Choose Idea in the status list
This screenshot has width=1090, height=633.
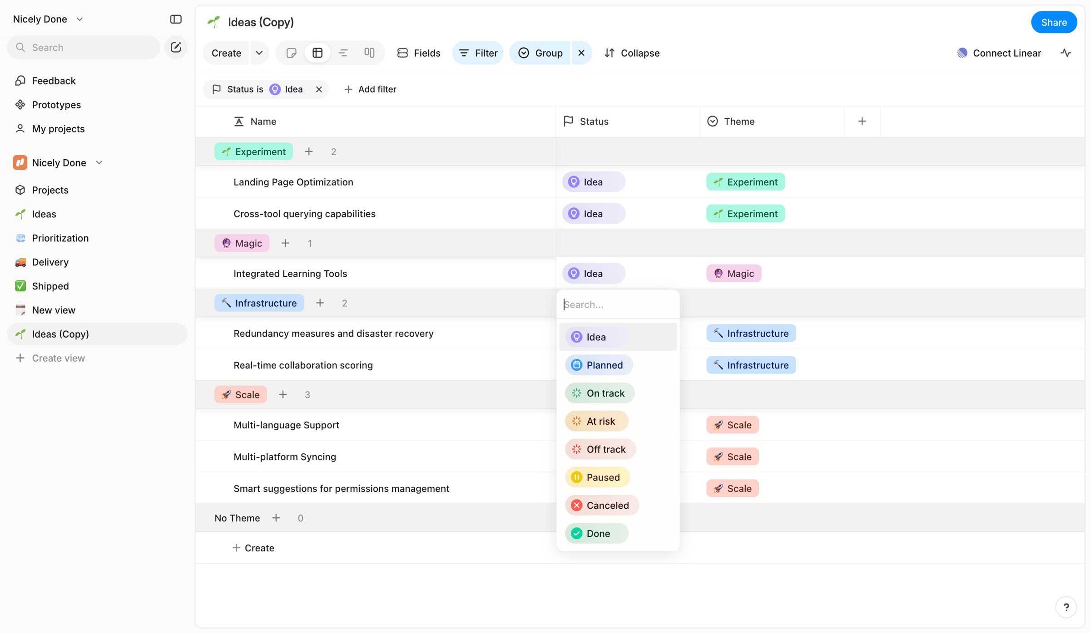[x=618, y=337]
